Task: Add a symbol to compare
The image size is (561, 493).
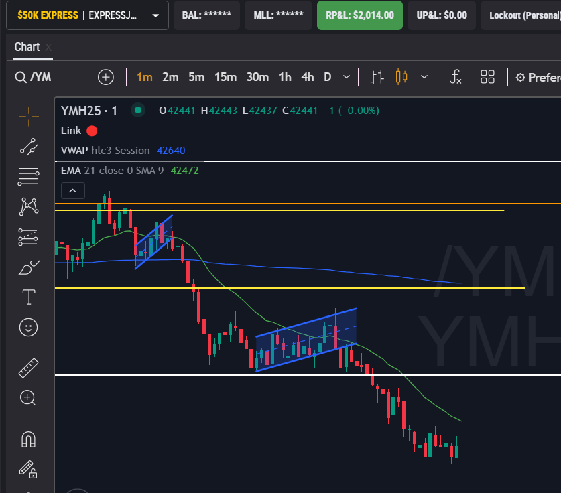Action: click(105, 77)
